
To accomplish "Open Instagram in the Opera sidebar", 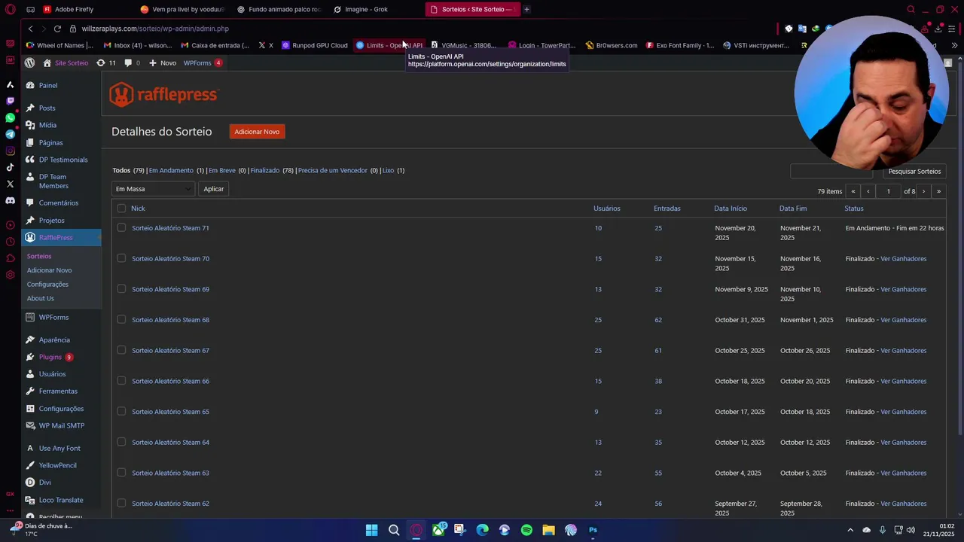I will [x=10, y=151].
